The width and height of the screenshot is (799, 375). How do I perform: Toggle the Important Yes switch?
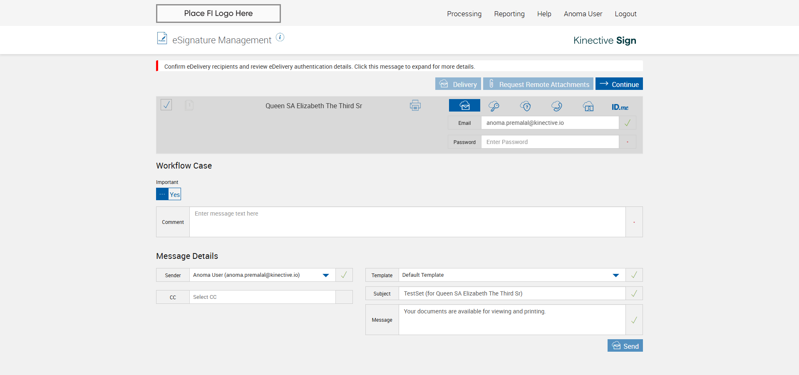(x=169, y=194)
